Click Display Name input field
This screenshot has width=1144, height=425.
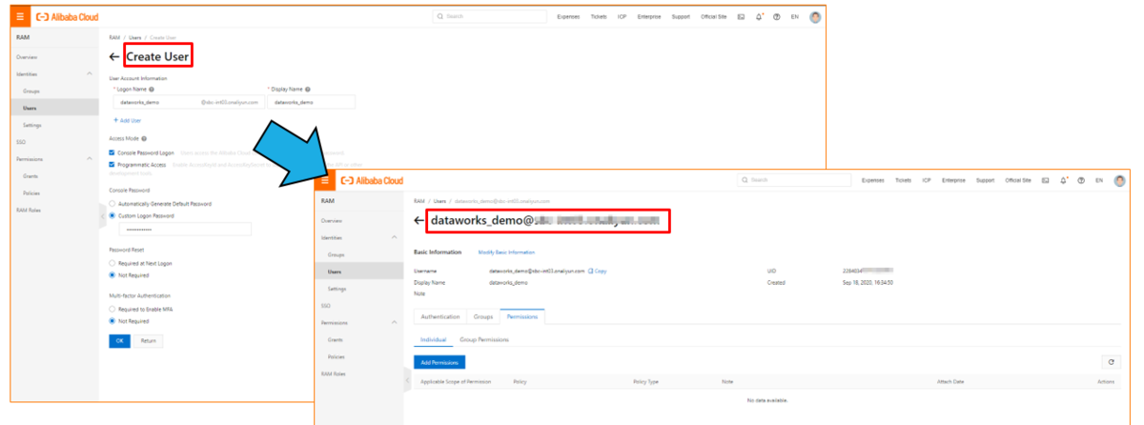coord(311,102)
